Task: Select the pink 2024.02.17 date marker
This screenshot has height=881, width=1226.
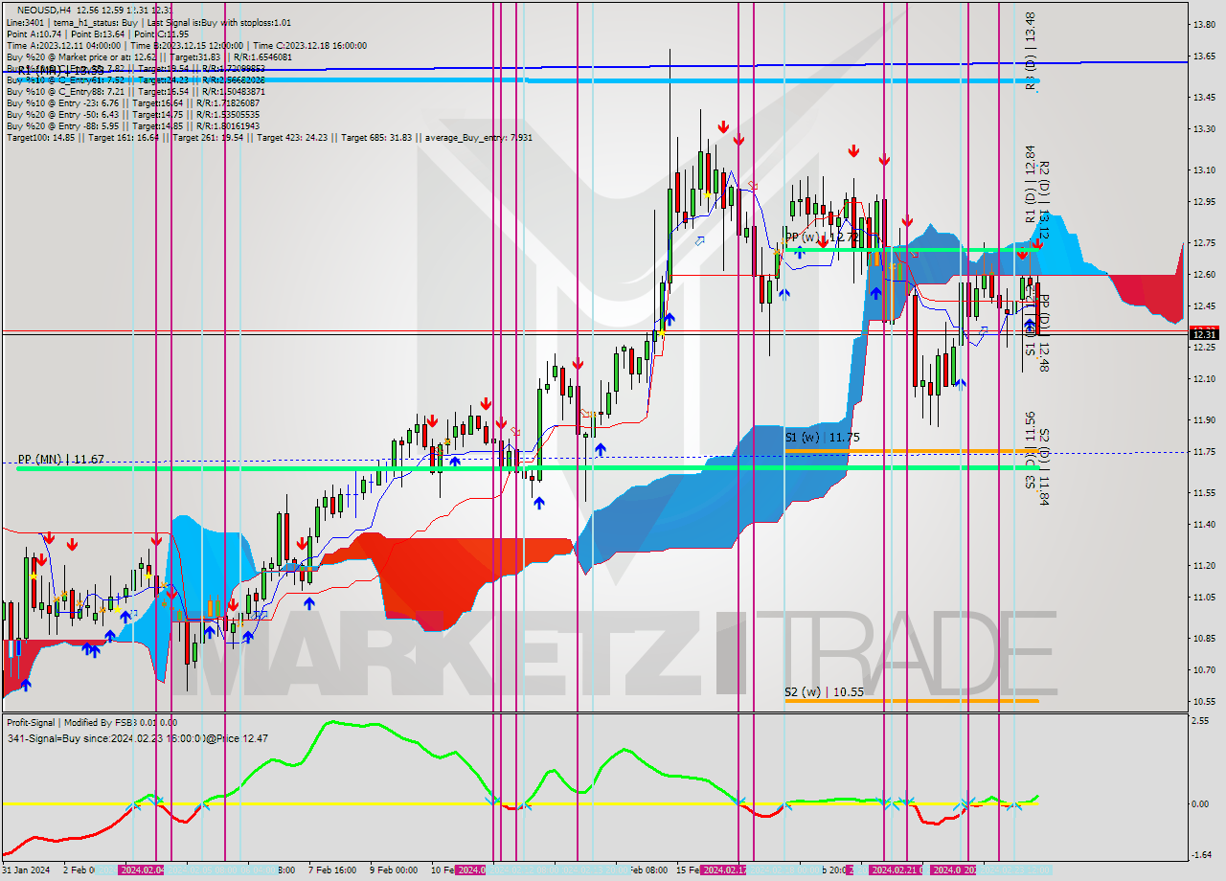Action: [x=724, y=870]
